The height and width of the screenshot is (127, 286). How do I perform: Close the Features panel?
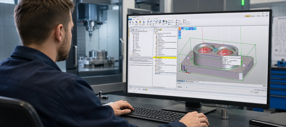[x=153, y=28]
